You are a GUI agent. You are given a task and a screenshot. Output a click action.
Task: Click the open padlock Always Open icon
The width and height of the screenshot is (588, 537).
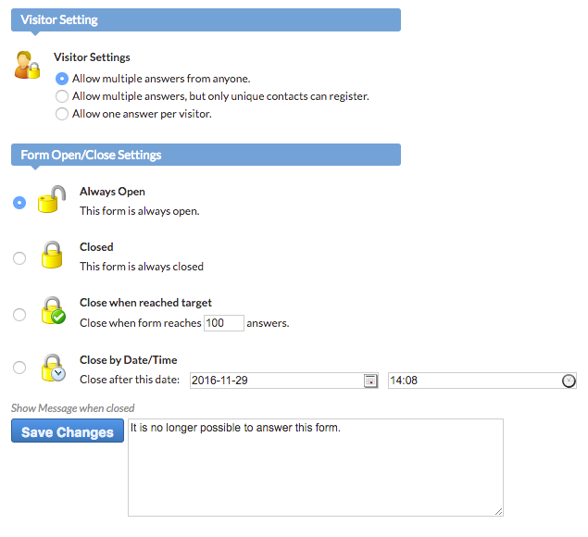coord(52,199)
